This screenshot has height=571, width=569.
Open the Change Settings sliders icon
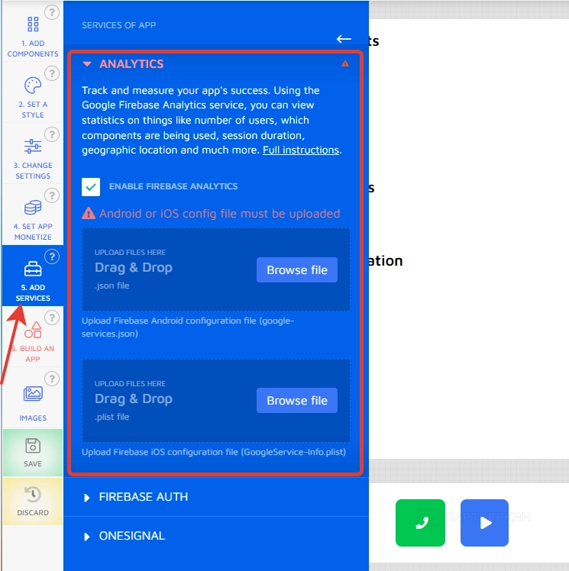tap(33, 147)
